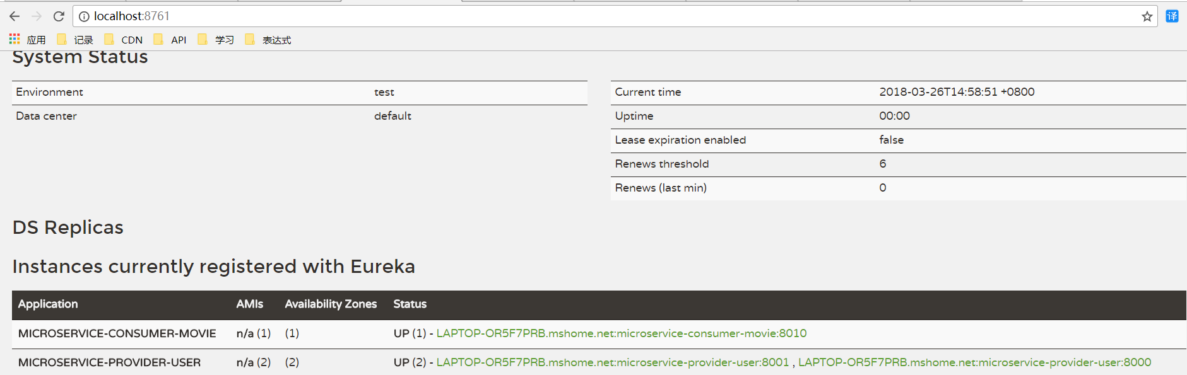Viewport: 1187px width, 375px height.
Task: Click n/a (1) in the consumer-movie row
Action: click(254, 333)
